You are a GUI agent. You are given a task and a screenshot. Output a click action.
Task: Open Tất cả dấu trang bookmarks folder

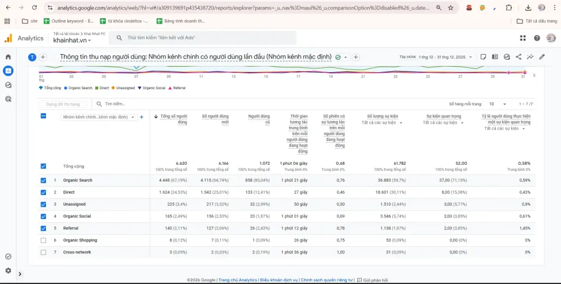[537, 21]
